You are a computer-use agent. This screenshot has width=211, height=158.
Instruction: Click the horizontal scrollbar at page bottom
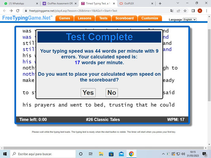[x=104, y=148]
